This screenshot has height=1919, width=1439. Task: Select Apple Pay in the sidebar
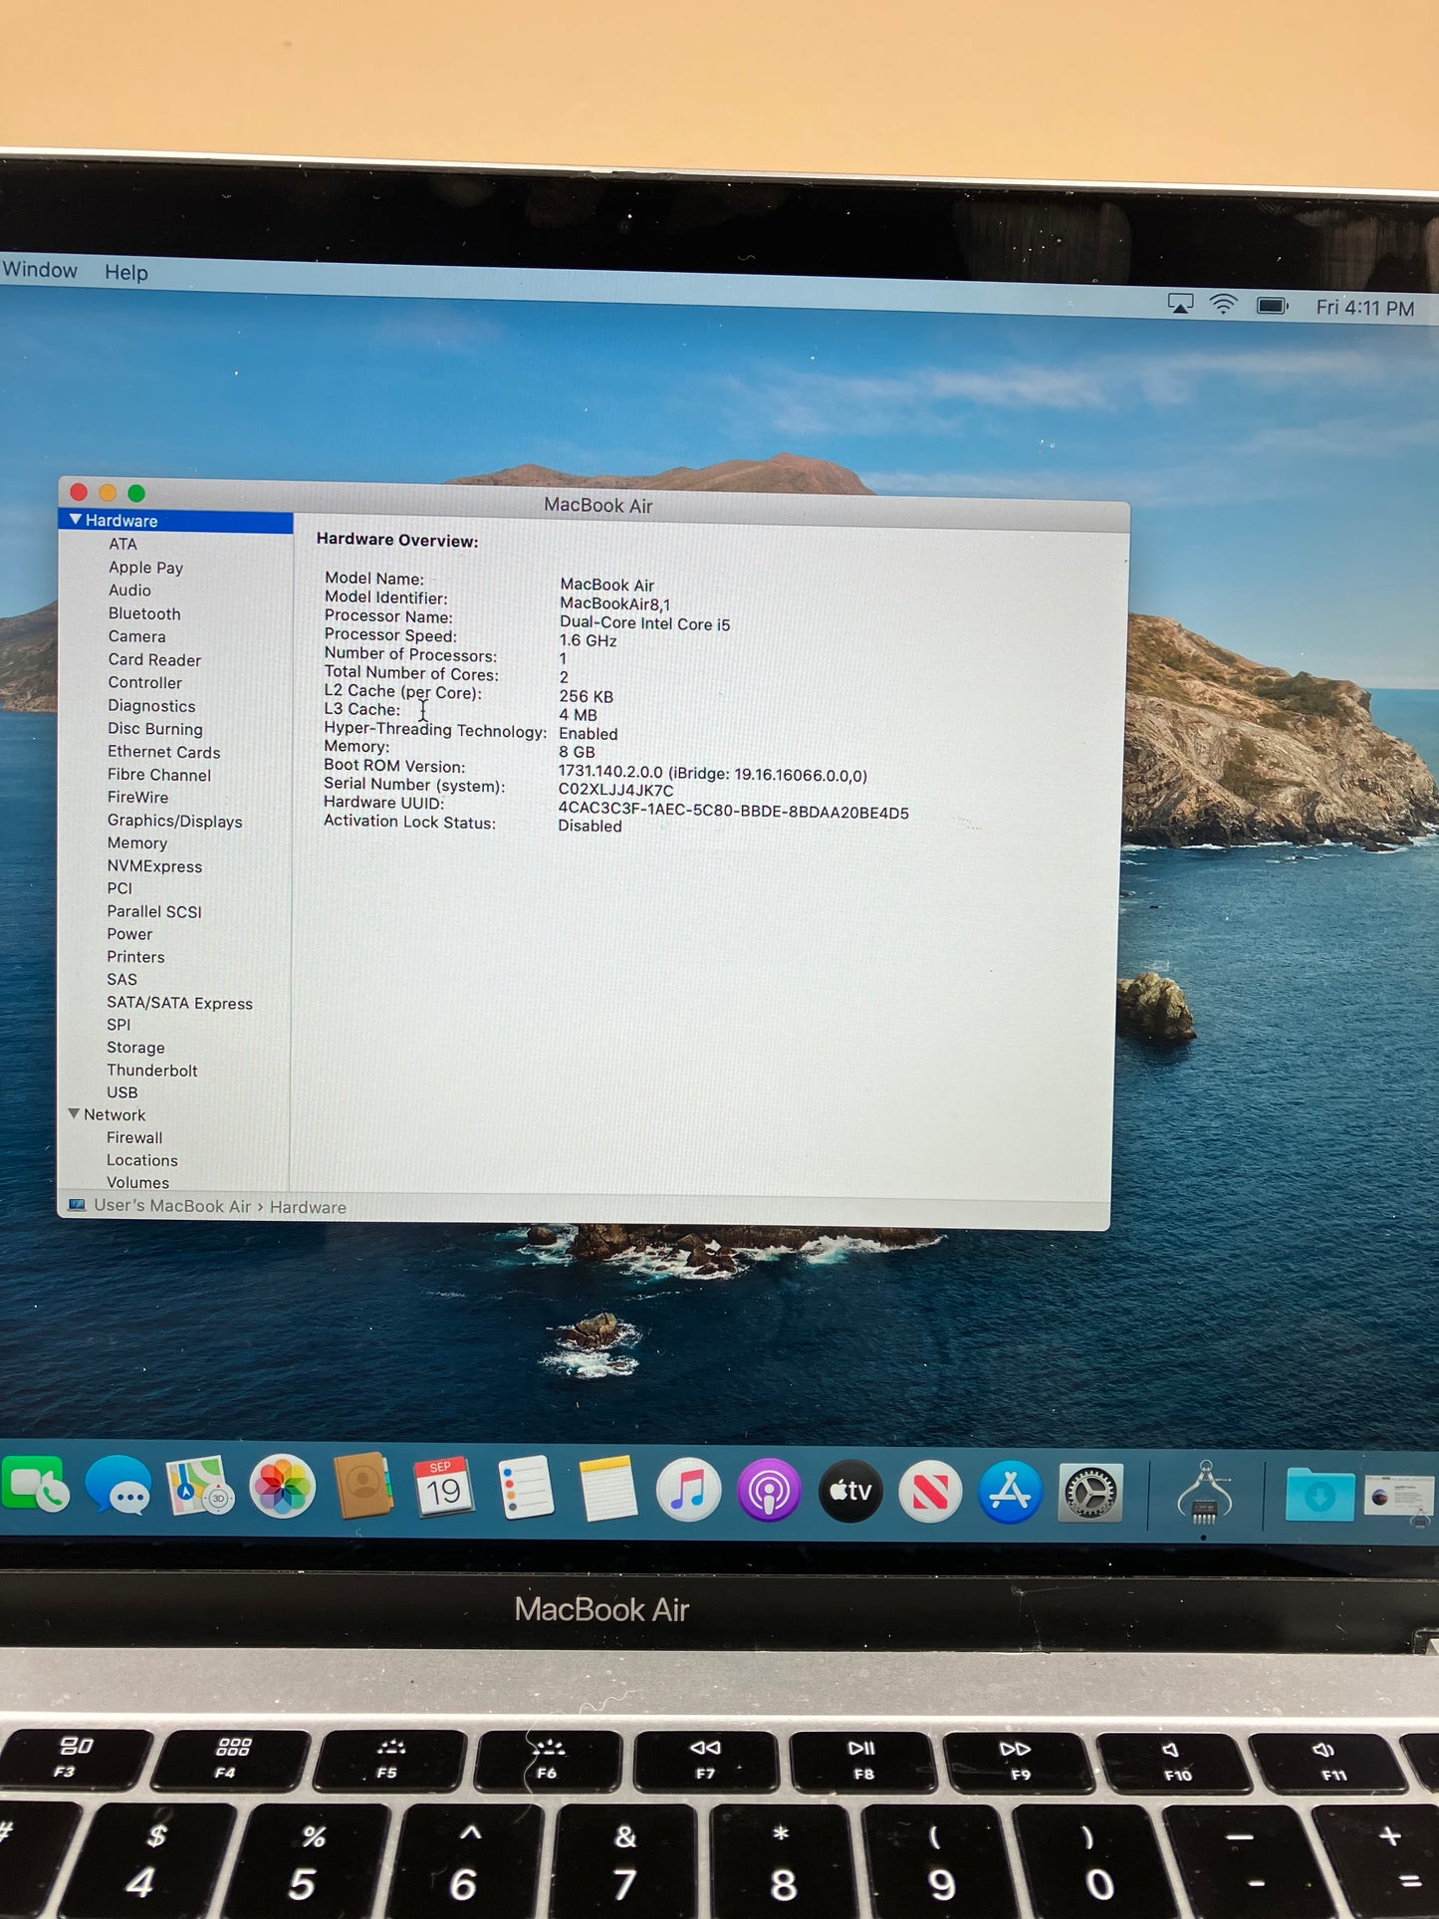[x=146, y=568]
